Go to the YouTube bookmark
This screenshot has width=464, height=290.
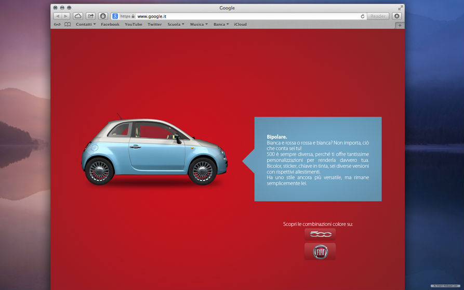point(134,24)
